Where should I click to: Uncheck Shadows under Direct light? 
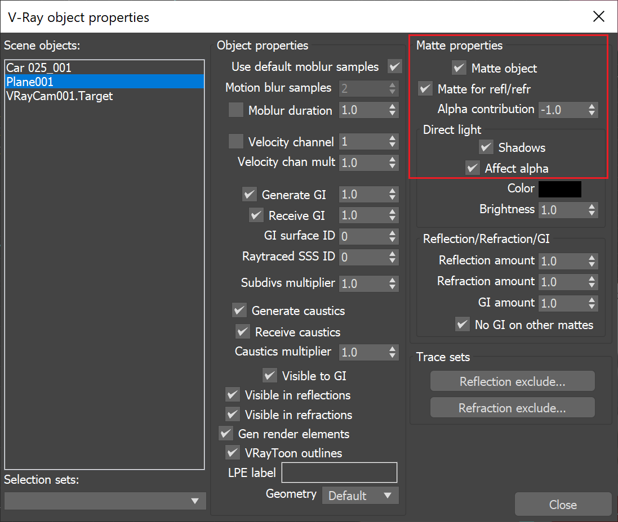[486, 147]
